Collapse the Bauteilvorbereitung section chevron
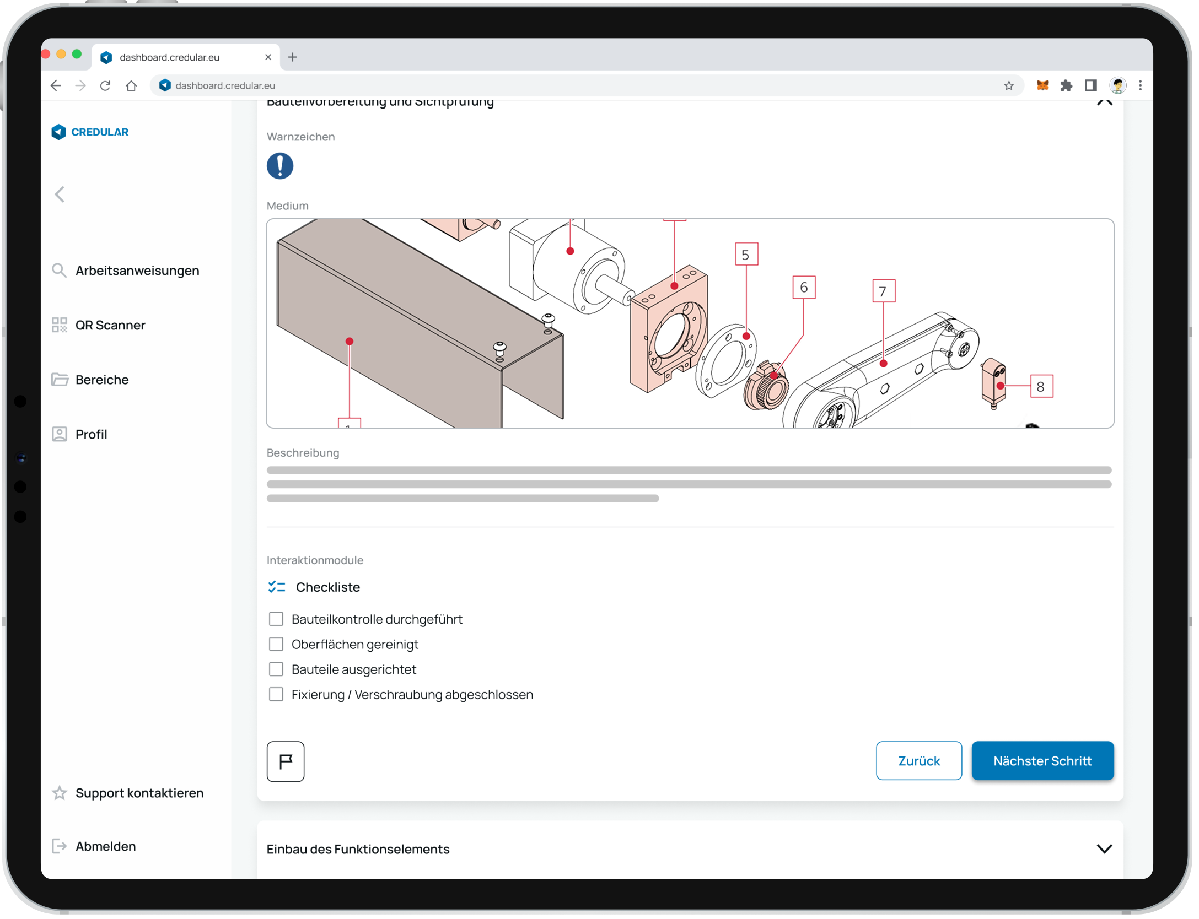Viewport: 1199px width, 919px height. pos(1104,102)
